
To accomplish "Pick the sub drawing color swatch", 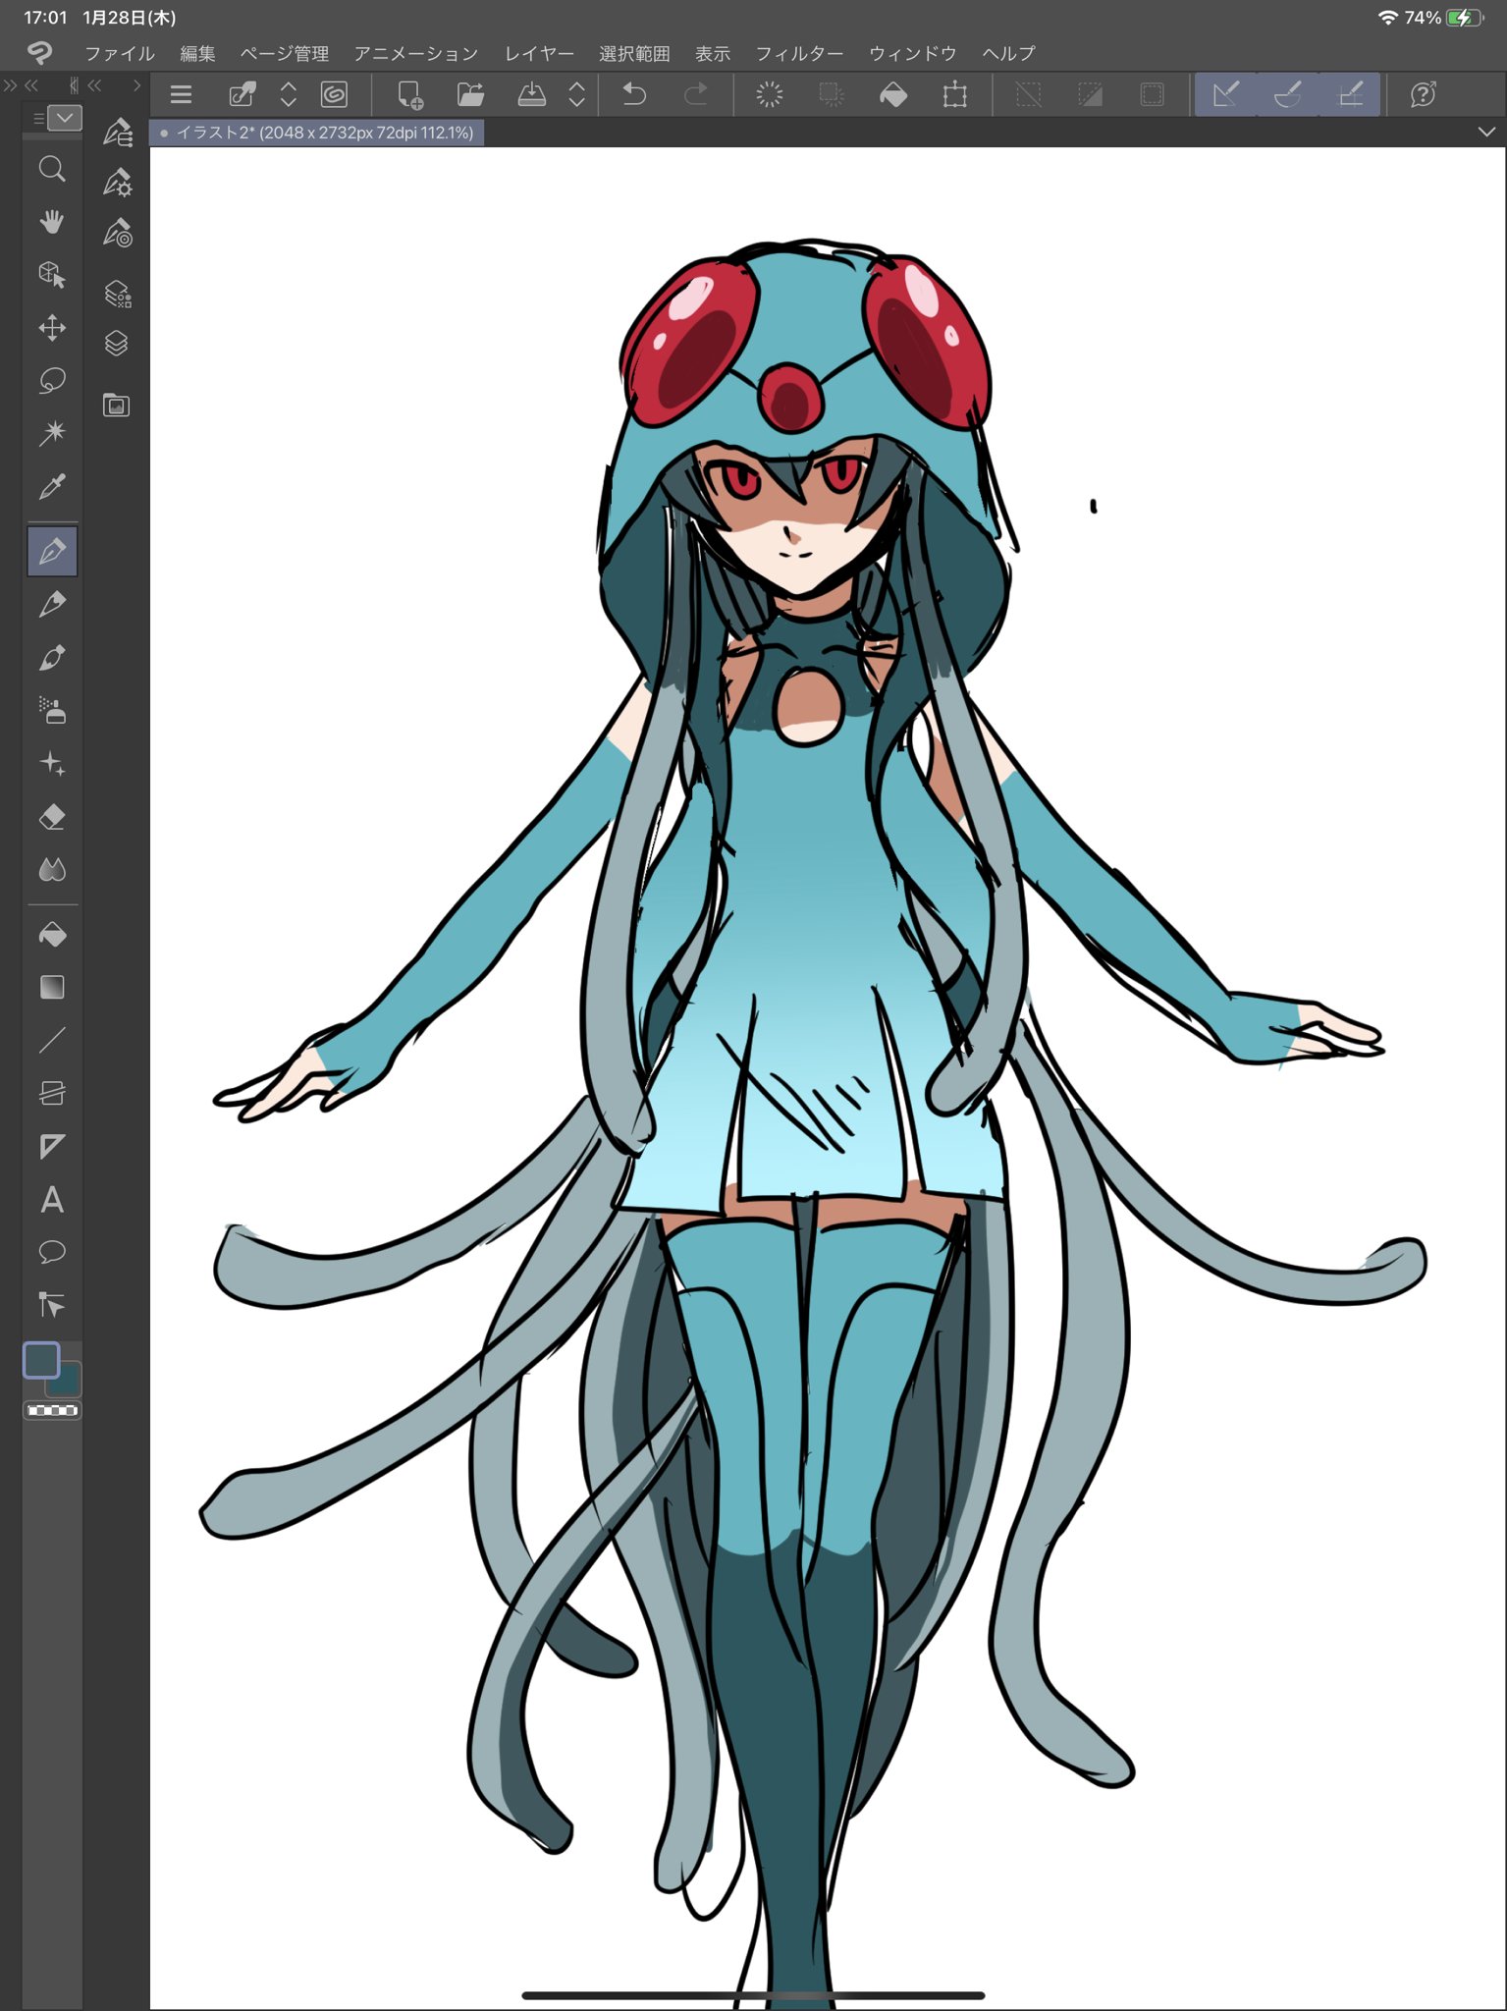I will click(69, 1383).
